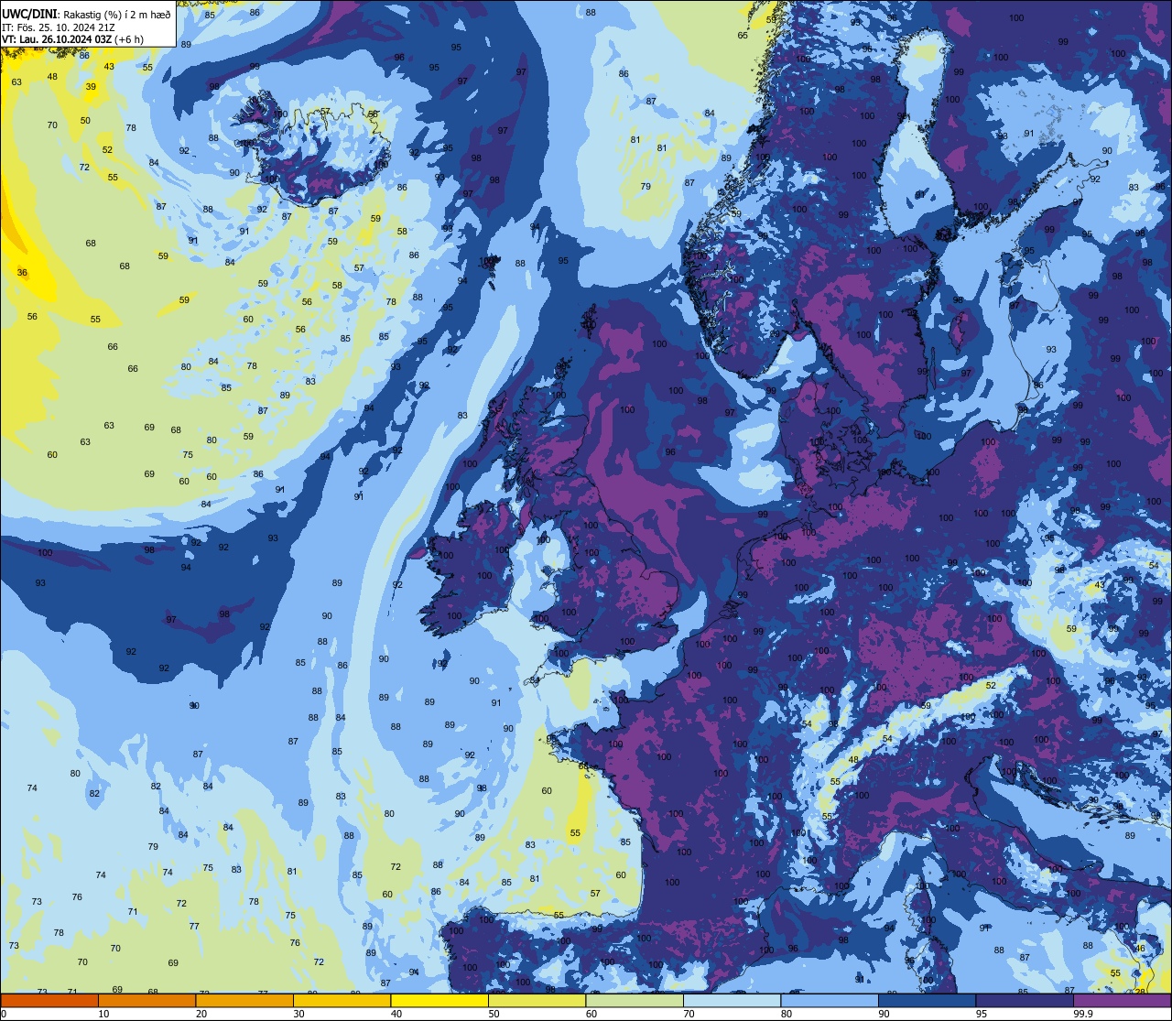Select yellow legend swatch between 40 and 50

(439, 1000)
